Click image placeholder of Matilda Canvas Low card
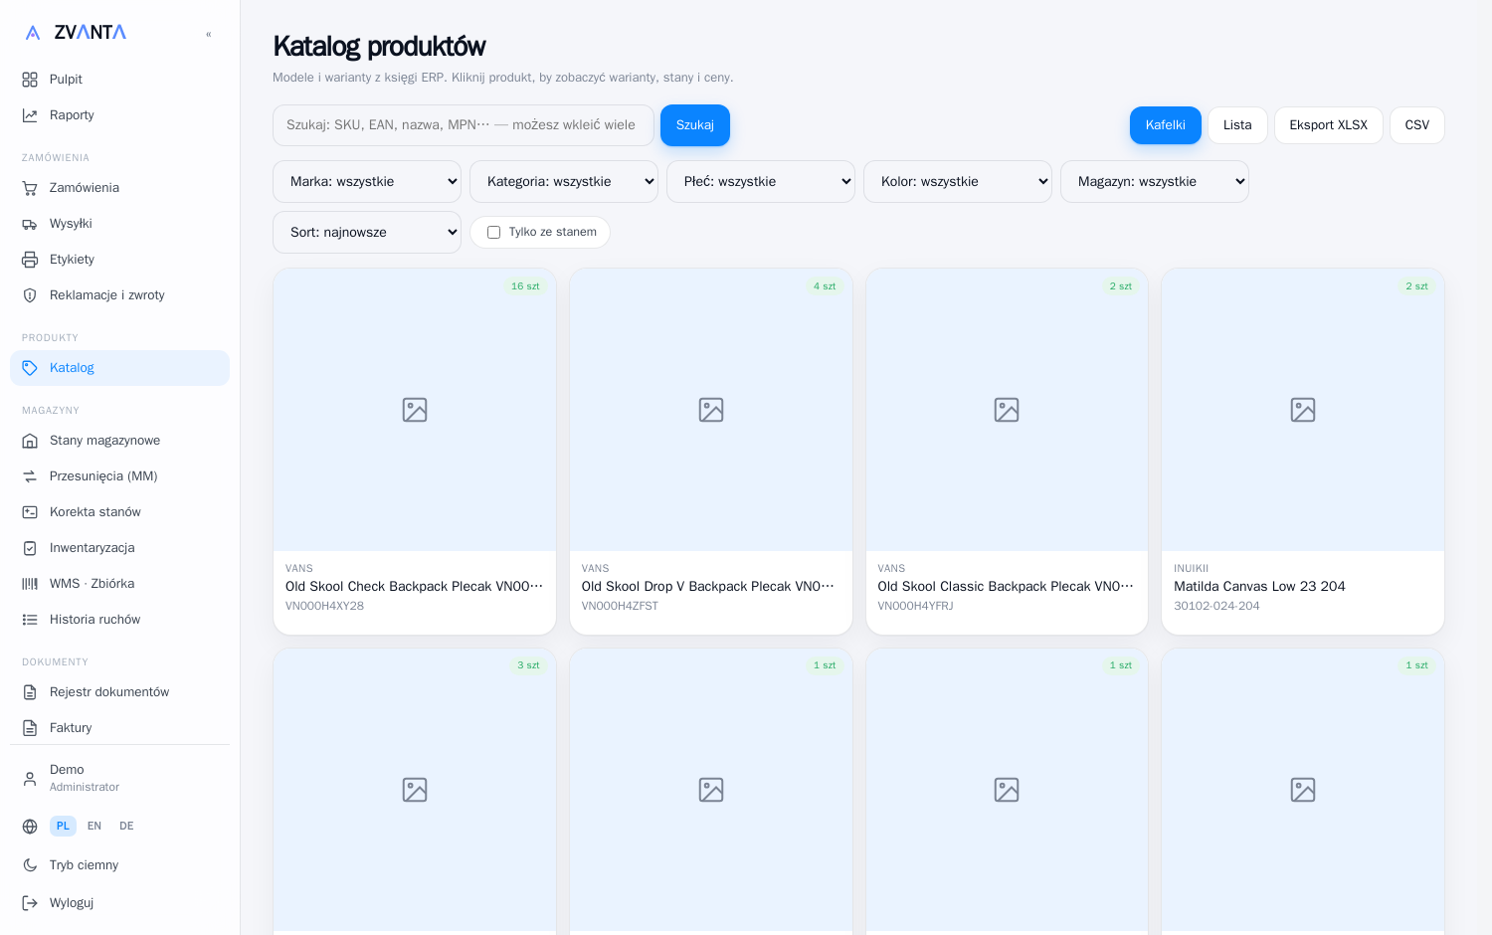This screenshot has width=1492, height=935. point(1303,410)
